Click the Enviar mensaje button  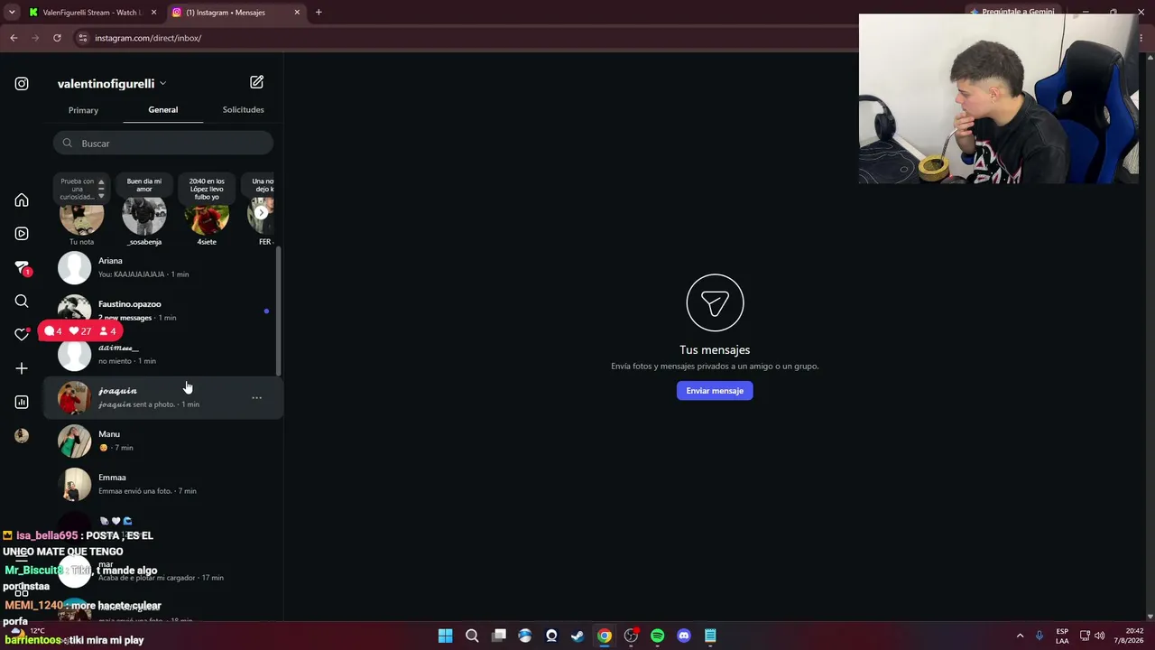(x=715, y=391)
